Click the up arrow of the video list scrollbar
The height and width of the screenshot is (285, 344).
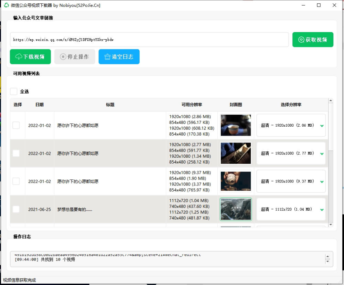point(331,100)
